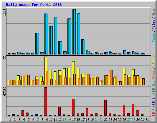The image size is (157, 123).
Task: Click the 'Sites' legend label
Action: pos(153,74)
